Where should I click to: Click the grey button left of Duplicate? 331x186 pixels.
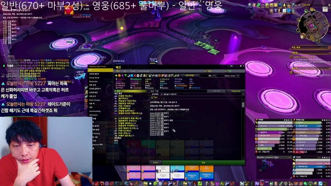[x=216, y=91]
